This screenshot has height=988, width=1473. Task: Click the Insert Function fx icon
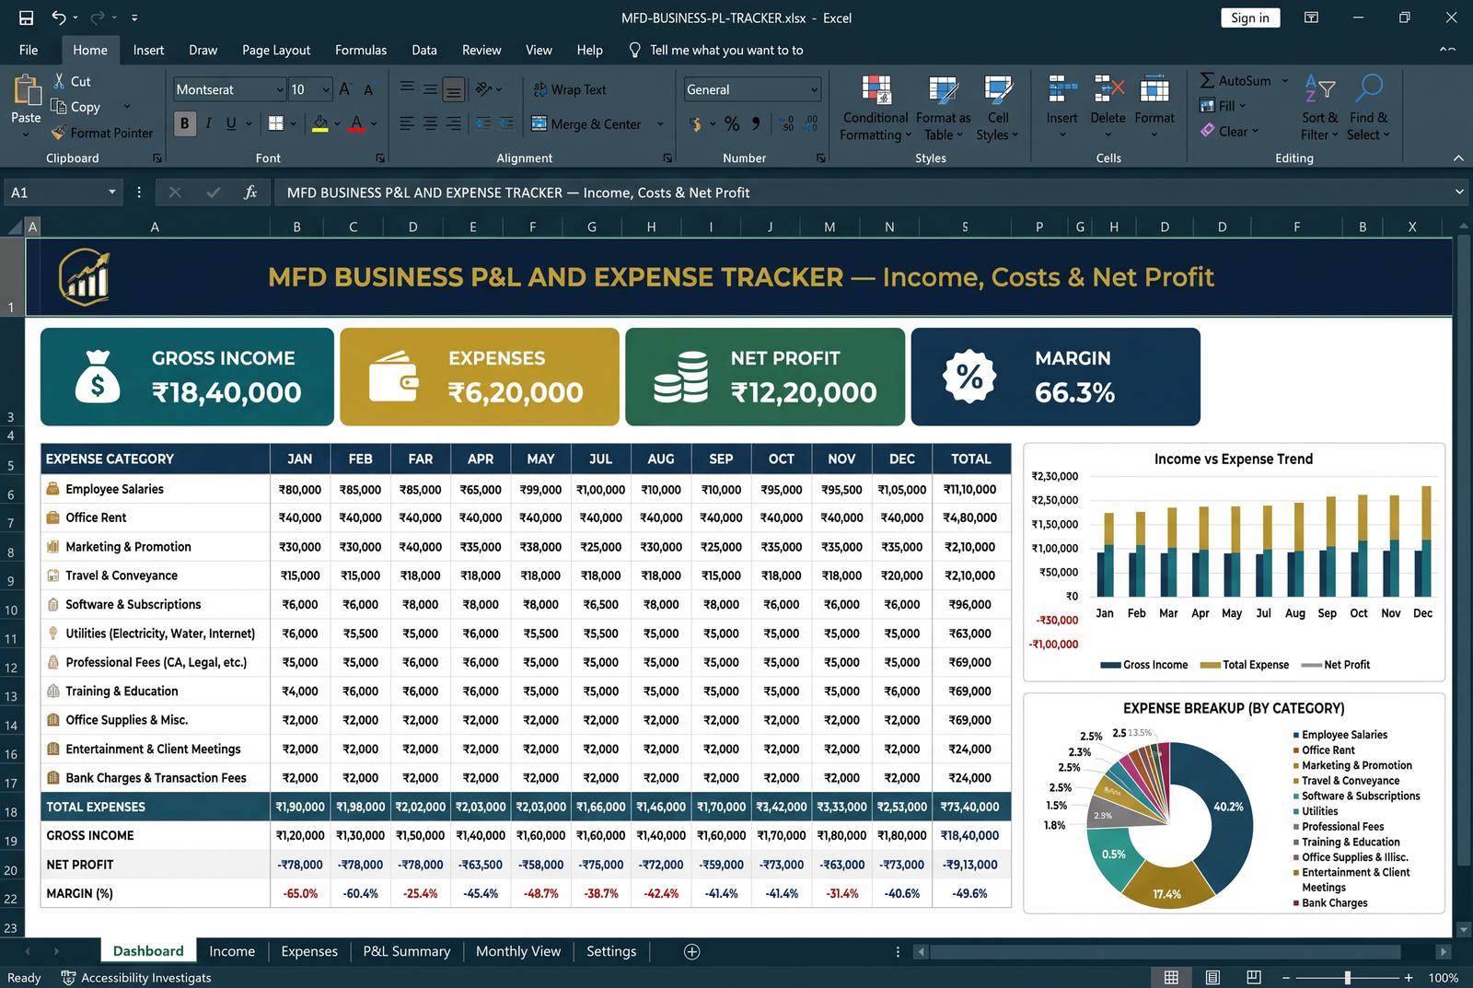pyautogui.click(x=250, y=192)
